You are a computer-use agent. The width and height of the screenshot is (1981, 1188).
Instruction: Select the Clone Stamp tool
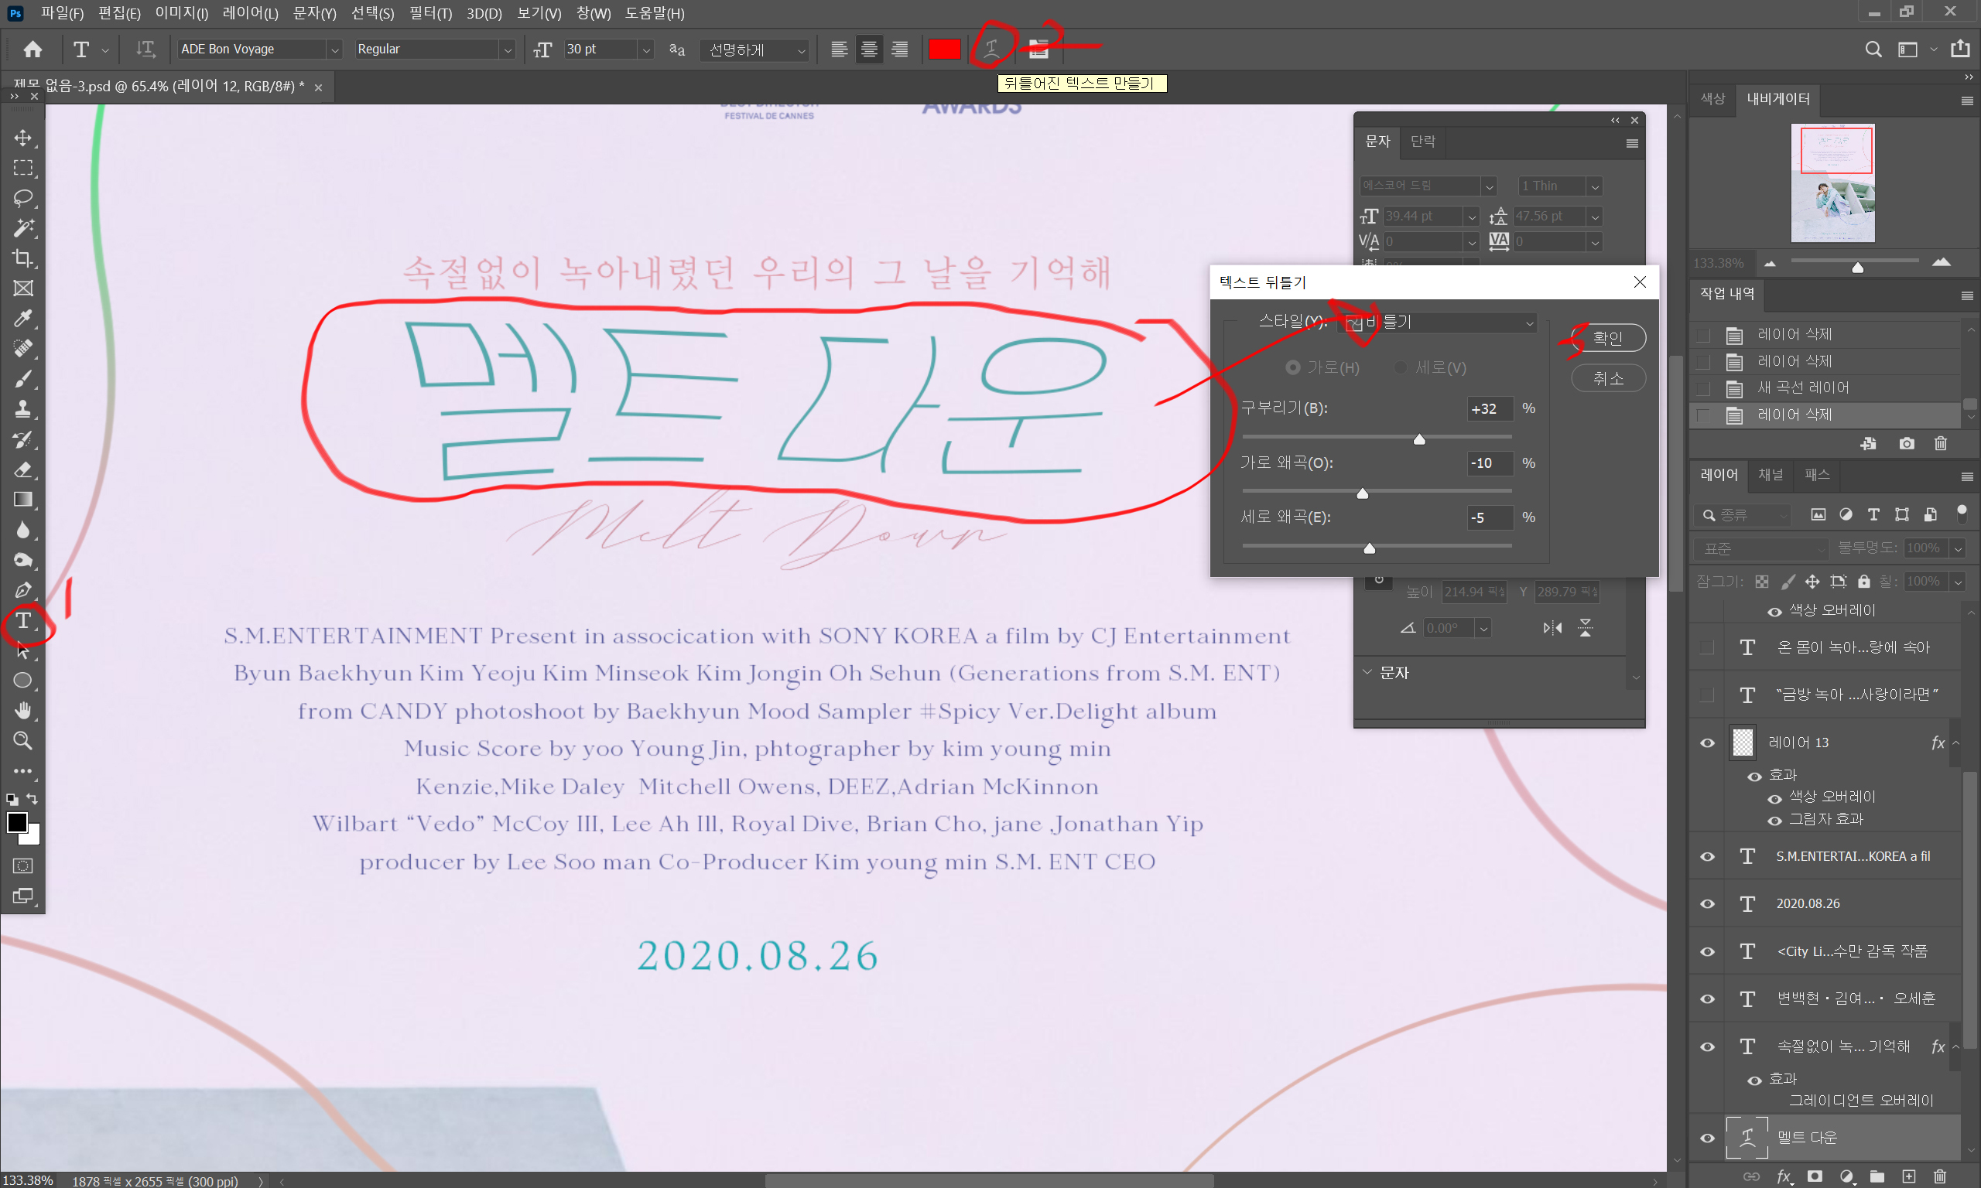click(23, 409)
